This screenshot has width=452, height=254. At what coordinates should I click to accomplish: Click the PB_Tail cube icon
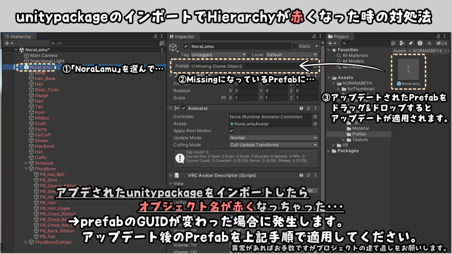tap(36, 236)
